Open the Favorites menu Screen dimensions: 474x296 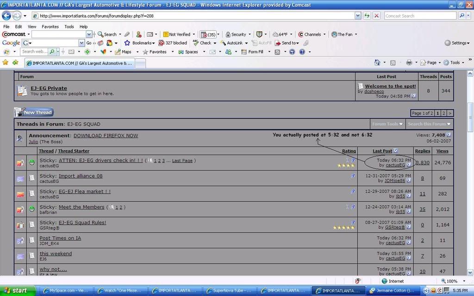[x=50, y=27]
